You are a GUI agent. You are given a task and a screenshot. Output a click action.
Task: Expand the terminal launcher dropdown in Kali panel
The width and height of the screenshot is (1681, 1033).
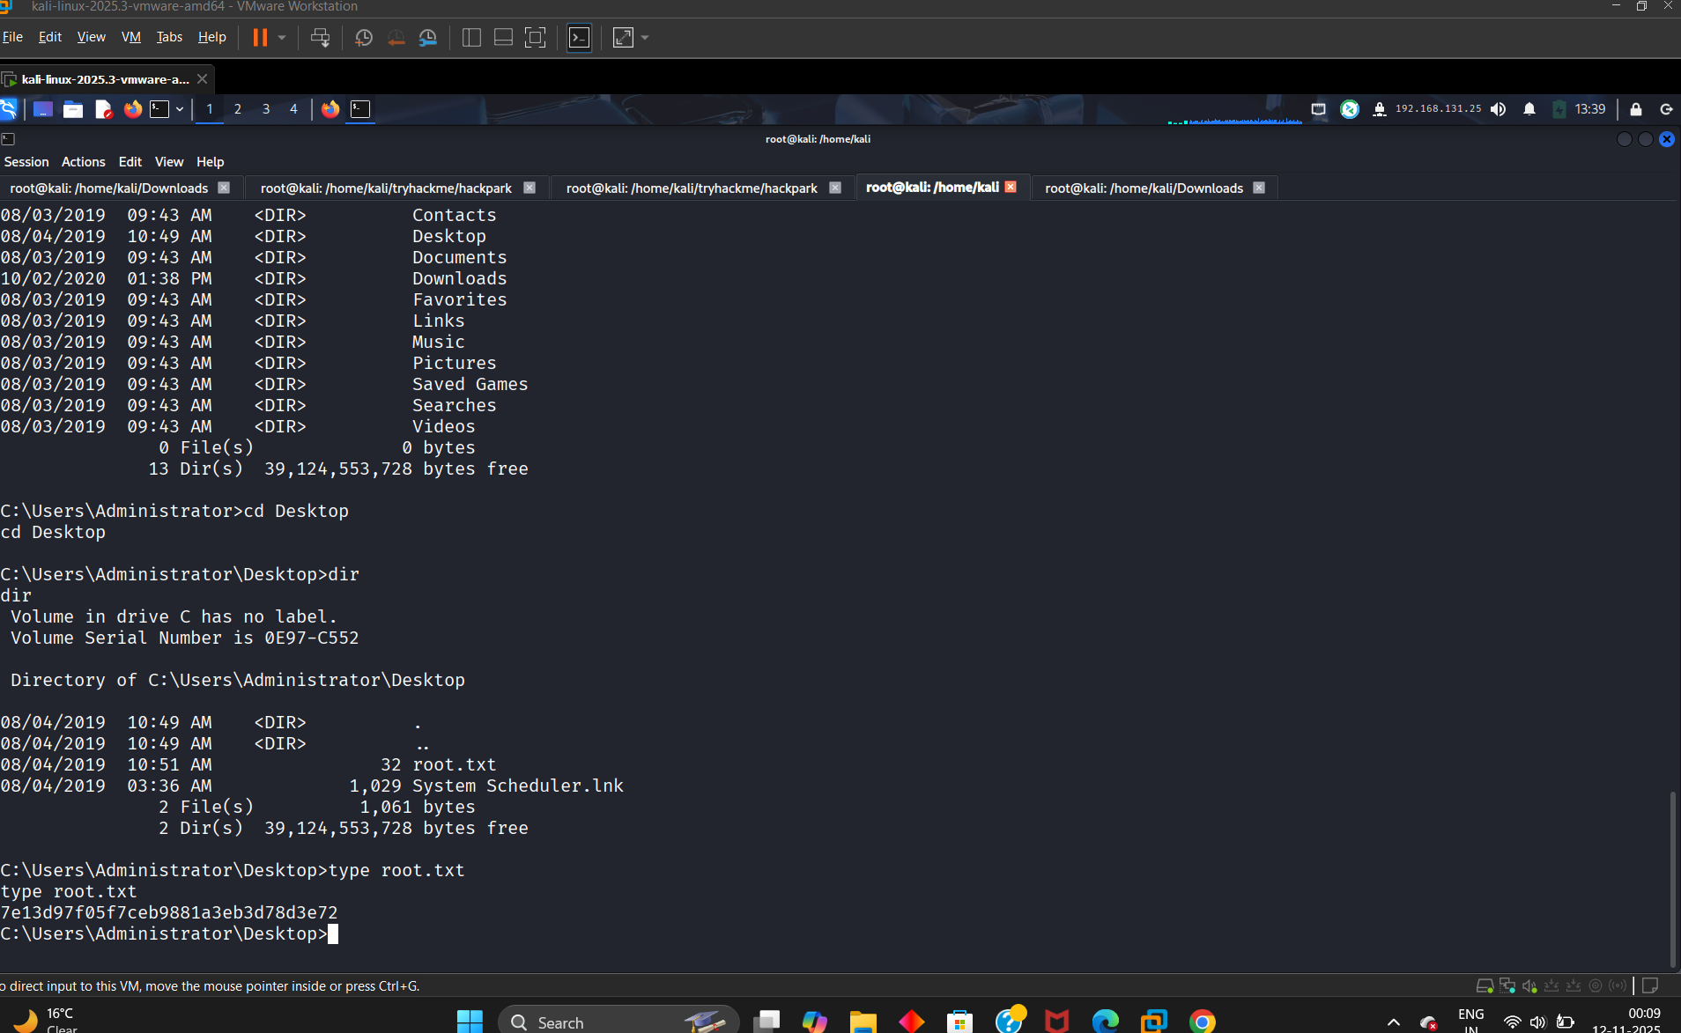click(x=180, y=109)
